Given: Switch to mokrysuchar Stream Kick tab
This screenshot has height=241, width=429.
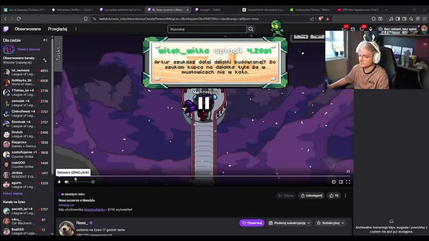Looking at the screenshot, I should point(310,10).
